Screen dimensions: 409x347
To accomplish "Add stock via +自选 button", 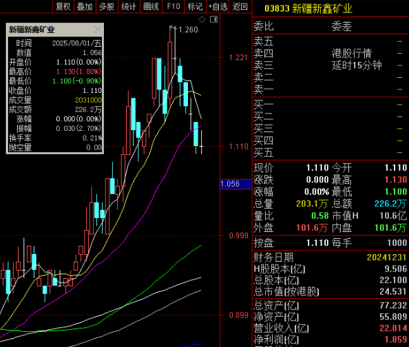I will tap(218, 6).
